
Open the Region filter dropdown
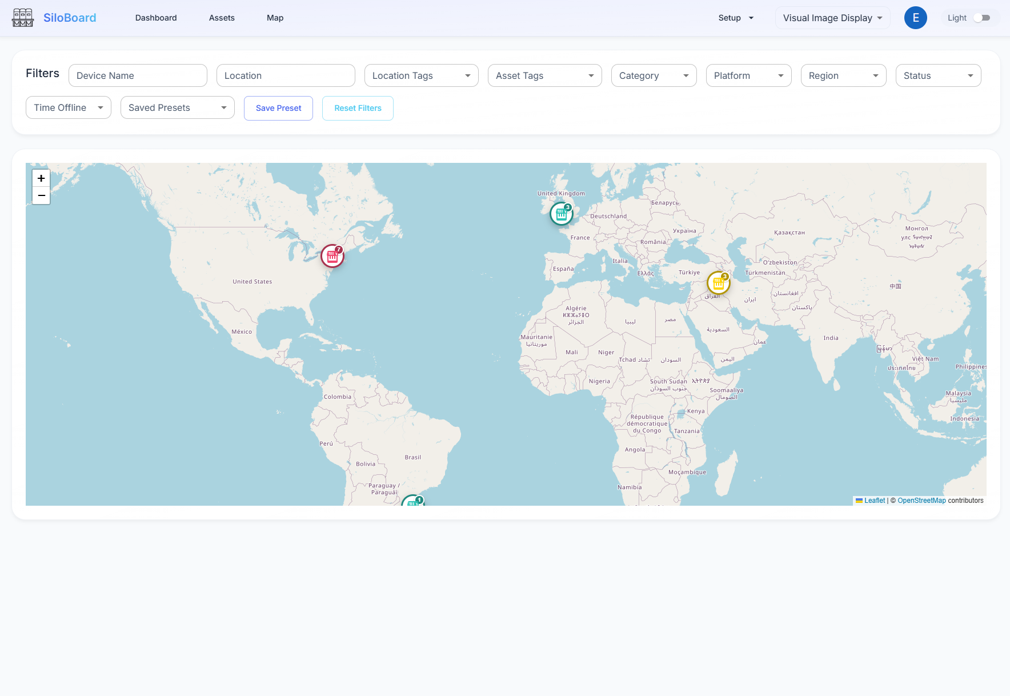coord(844,75)
